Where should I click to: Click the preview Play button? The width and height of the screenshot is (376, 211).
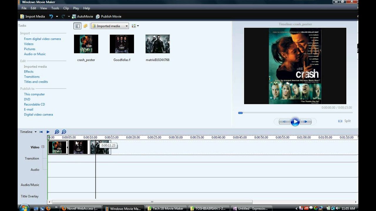pos(295,121)
